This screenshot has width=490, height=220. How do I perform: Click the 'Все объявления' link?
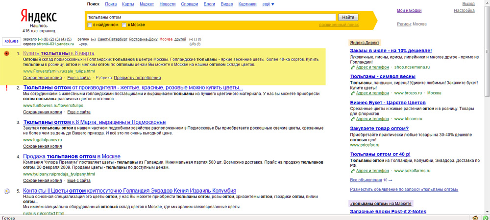pos(366,180)
